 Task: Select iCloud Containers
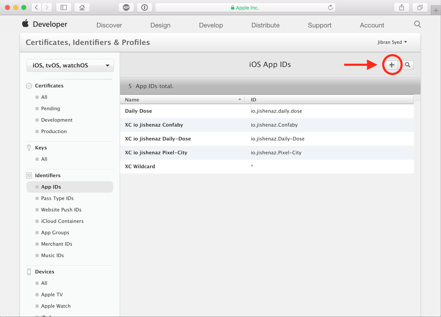[62, 221]
